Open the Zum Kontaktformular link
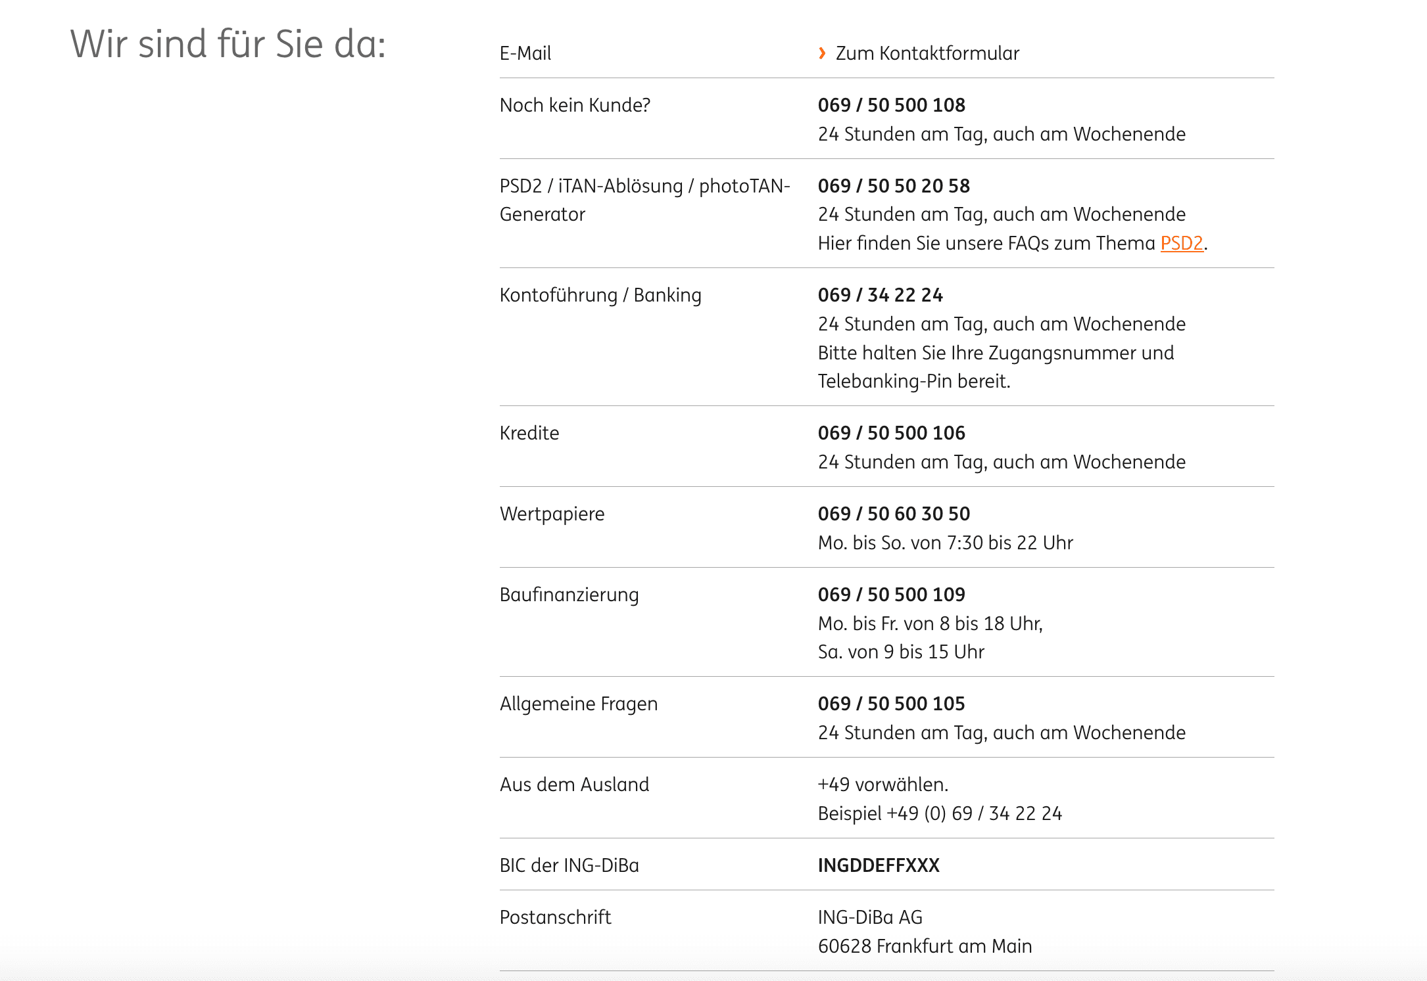 (927, 53)
